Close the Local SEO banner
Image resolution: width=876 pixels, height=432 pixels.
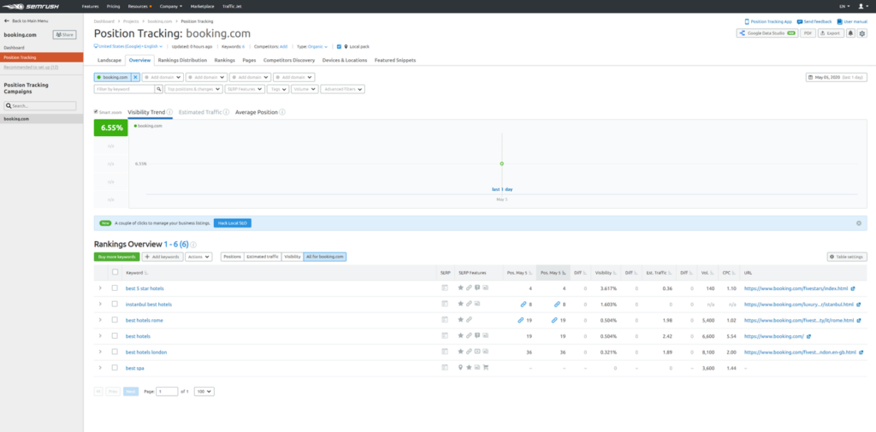tap(859, 223)
